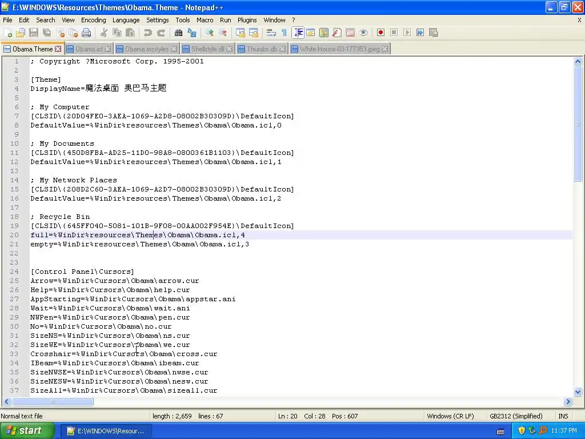585x439 pixels.
Task: Open the Plugins menu
Action: [247, 20]
